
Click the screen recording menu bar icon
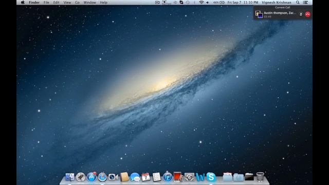point(157,3)
